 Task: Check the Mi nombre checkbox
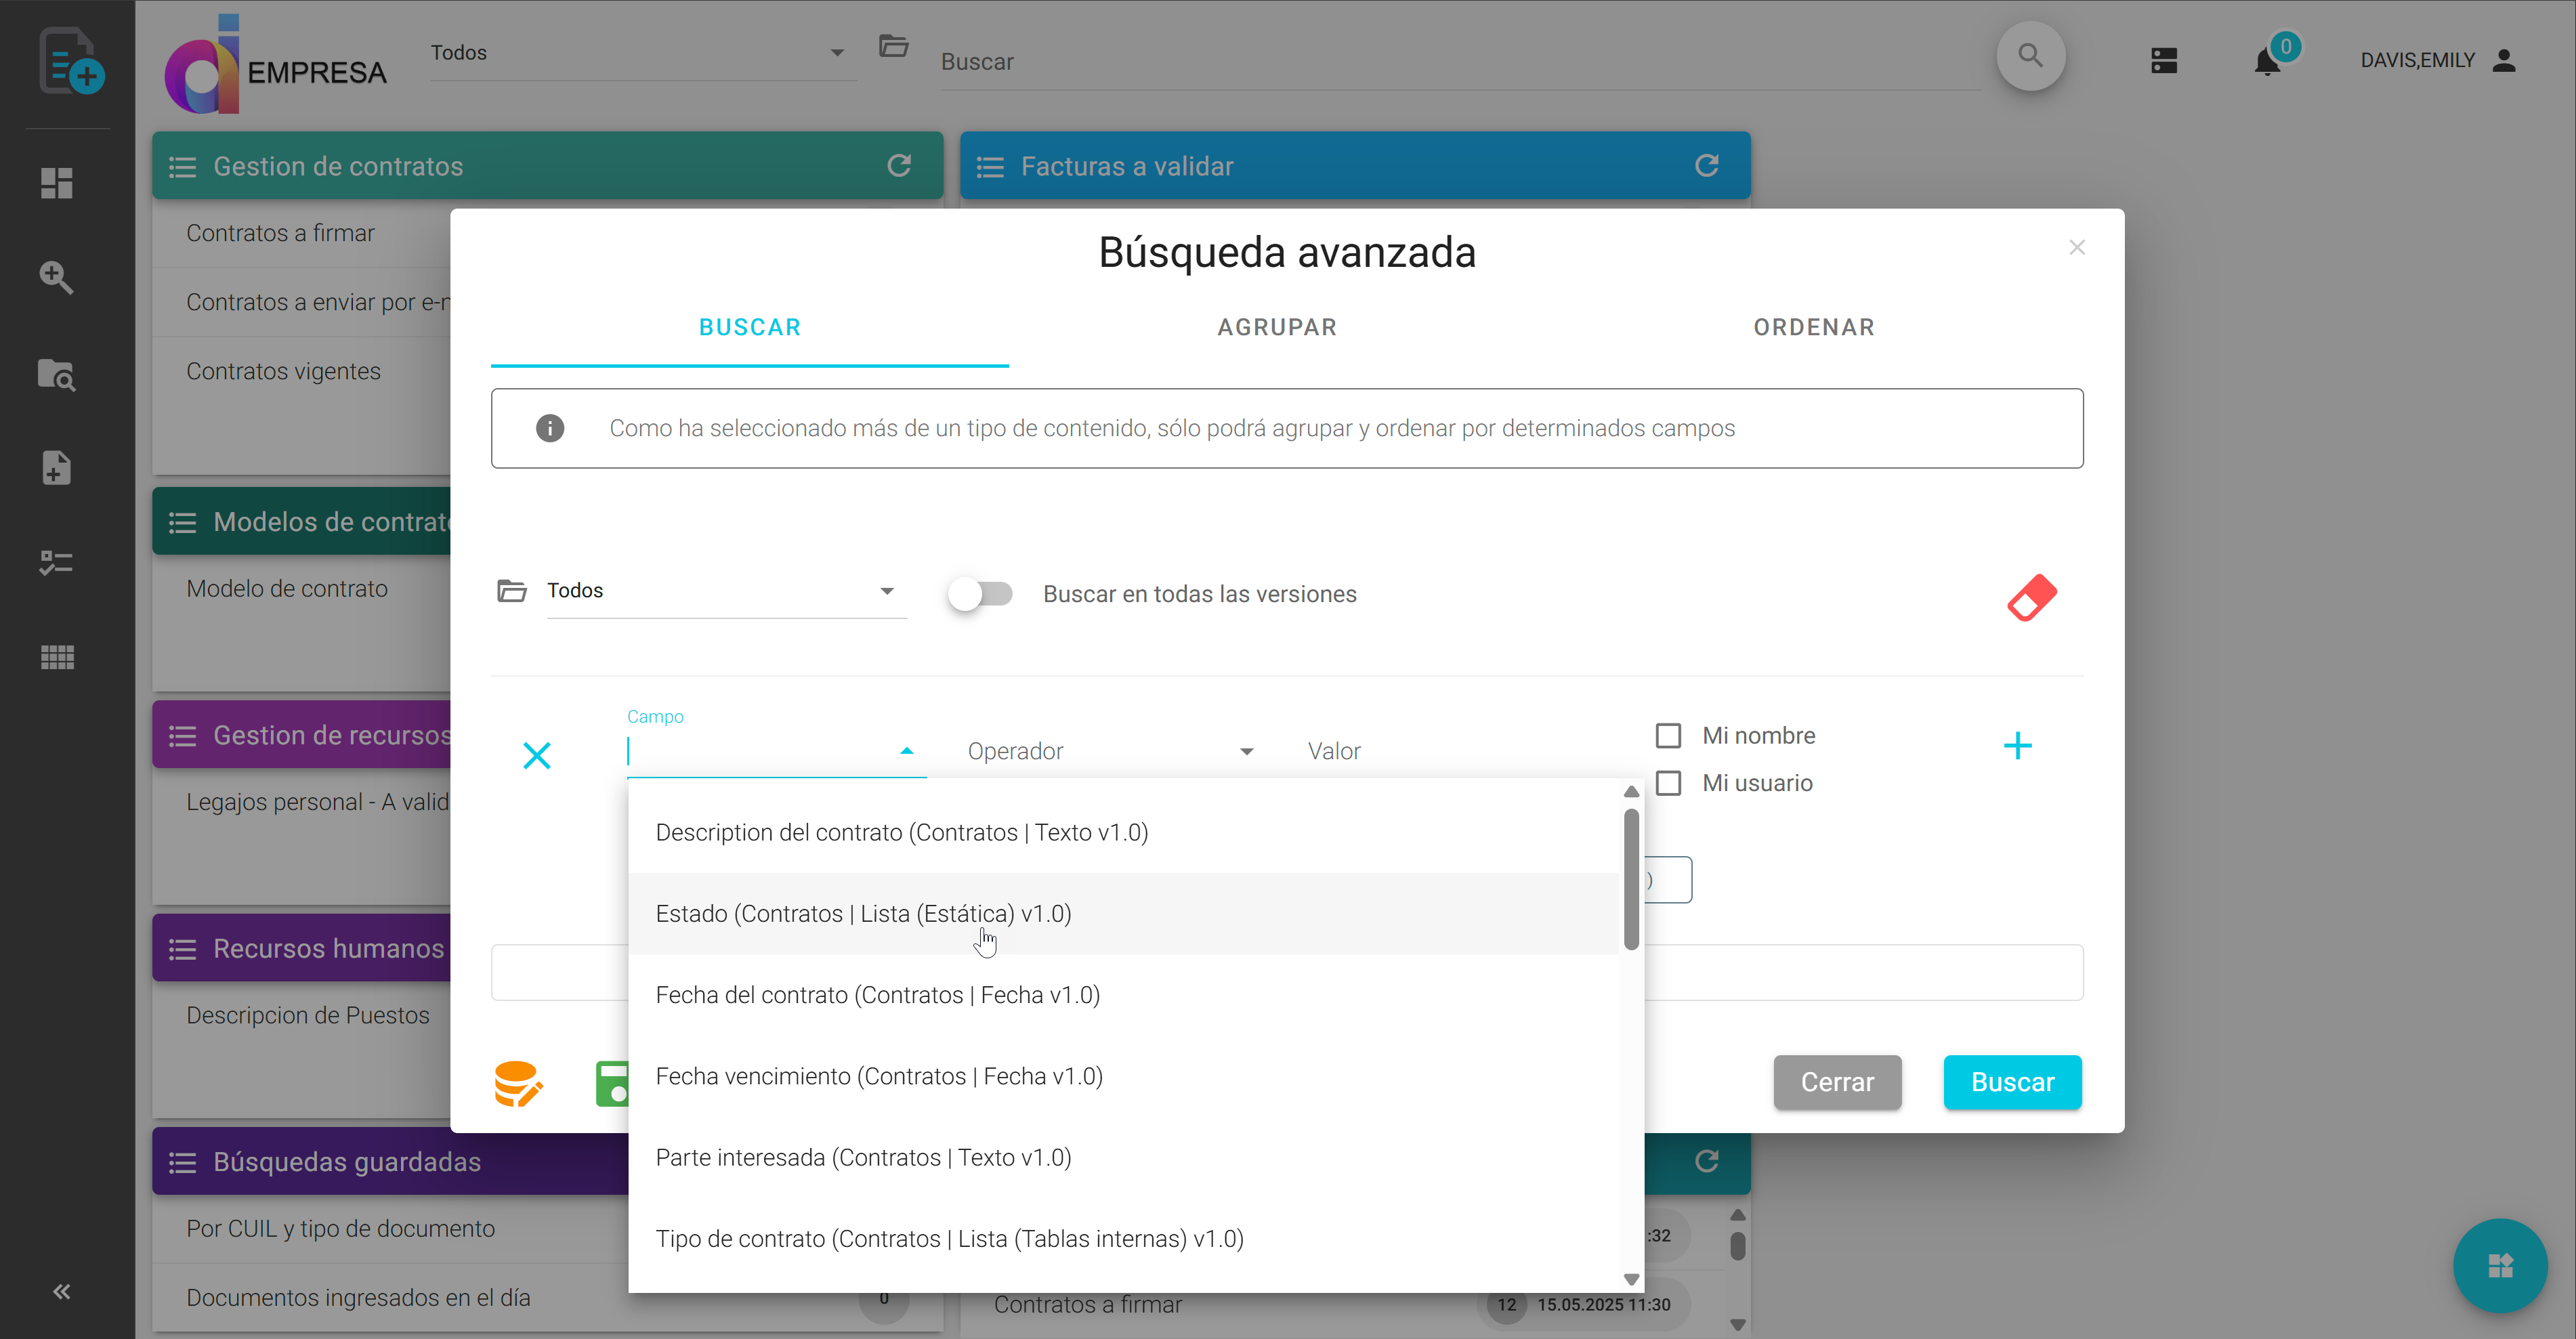click(x=1669, y=735)
